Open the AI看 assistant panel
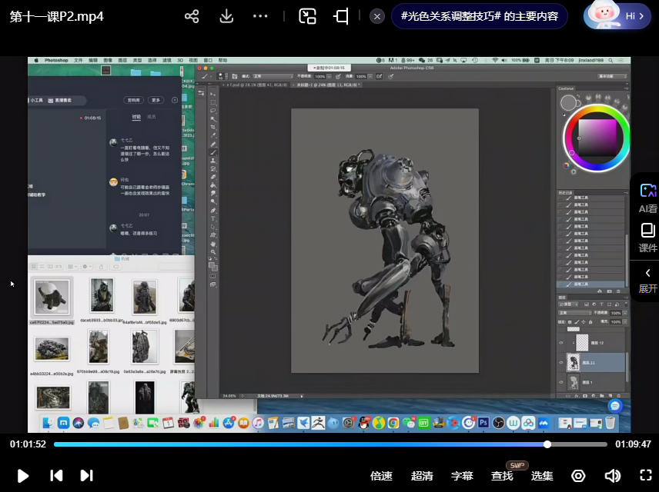 [x=647, y=198]
